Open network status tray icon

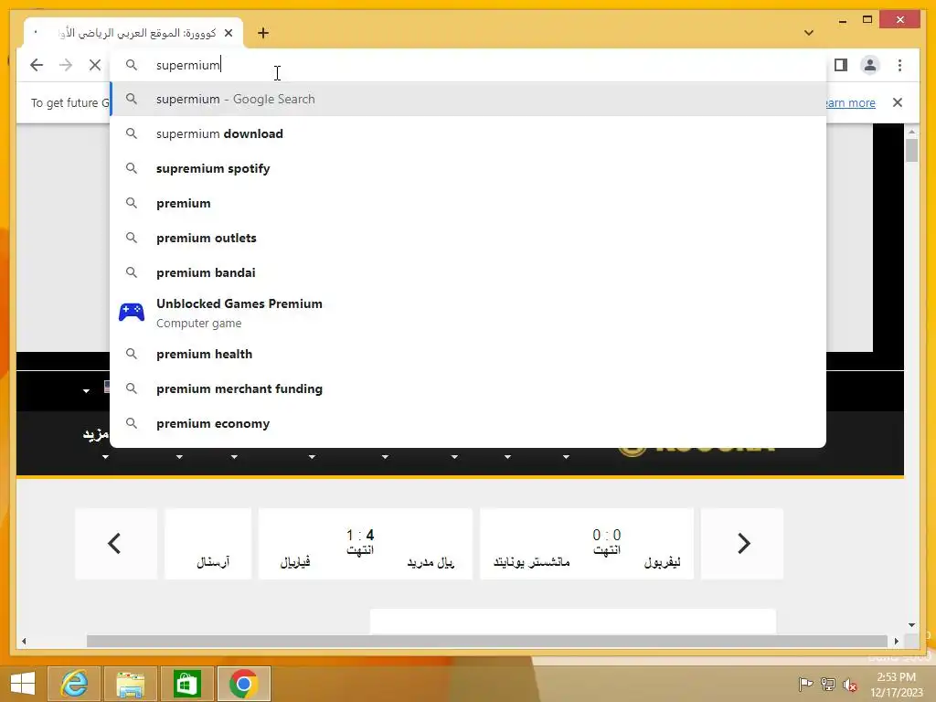point(828,684)
